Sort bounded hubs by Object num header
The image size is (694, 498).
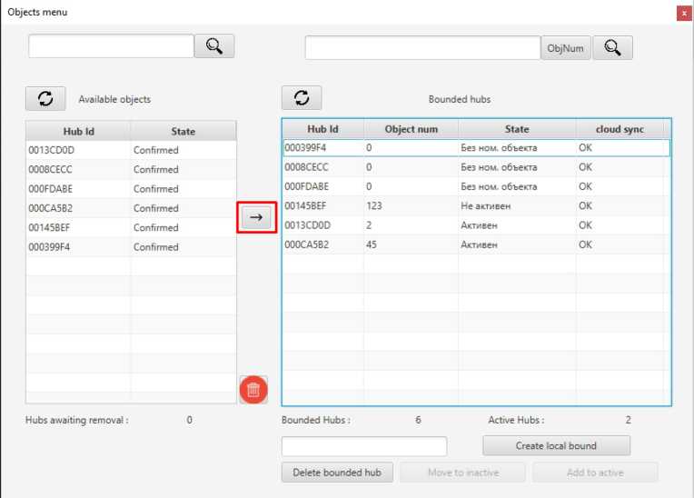point(411,129)
